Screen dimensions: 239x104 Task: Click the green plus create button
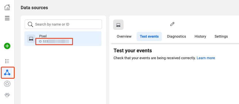(x=7, y=46)
